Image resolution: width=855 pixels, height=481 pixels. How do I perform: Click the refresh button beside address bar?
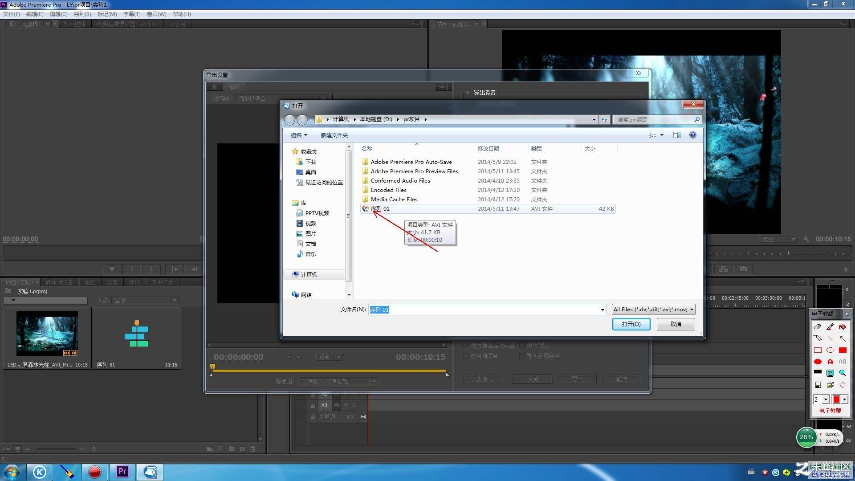(604, 119)
